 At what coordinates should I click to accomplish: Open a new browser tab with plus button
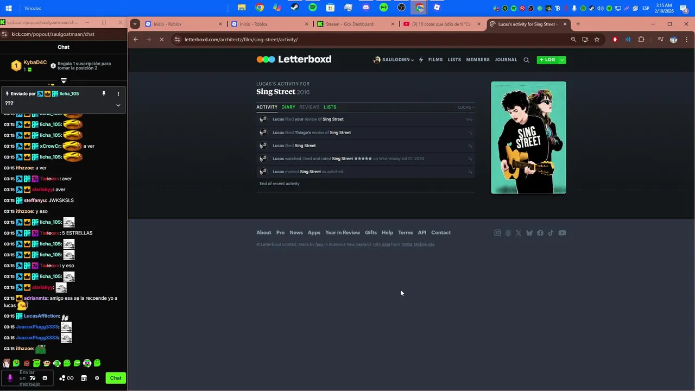pos(578,24)
